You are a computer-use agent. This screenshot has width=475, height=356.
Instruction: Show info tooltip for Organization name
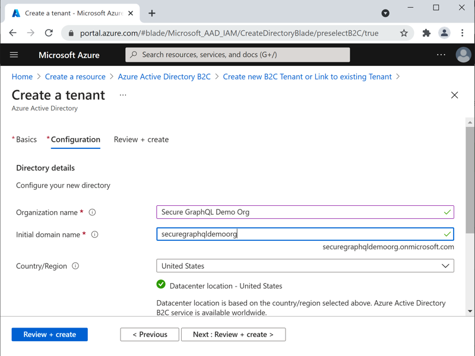(x=92, y=212)
